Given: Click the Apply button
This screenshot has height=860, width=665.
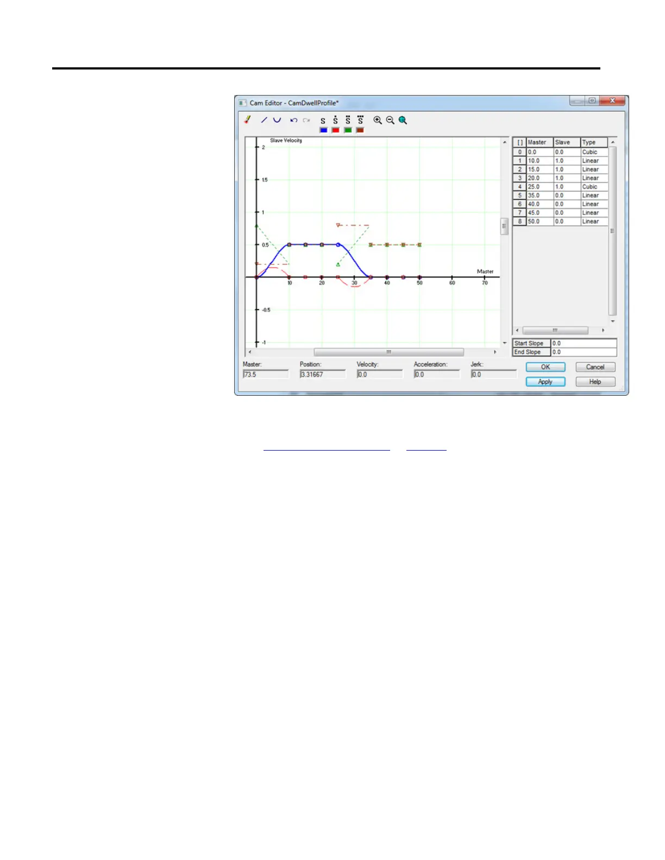Looking at the screenshot, I should 545,382.
